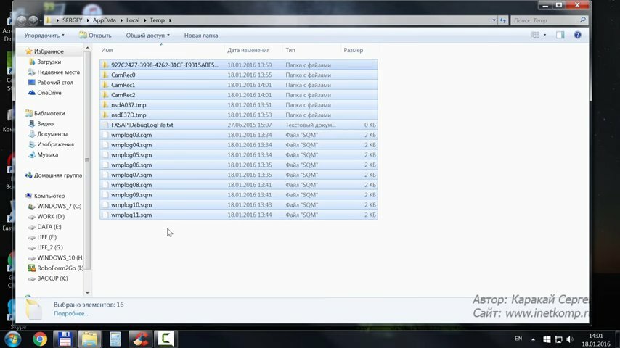Image resolution: width=620 pixels, height=348 pixels.
Task: Click the search magnifier icon
Action: pos(582,20)
